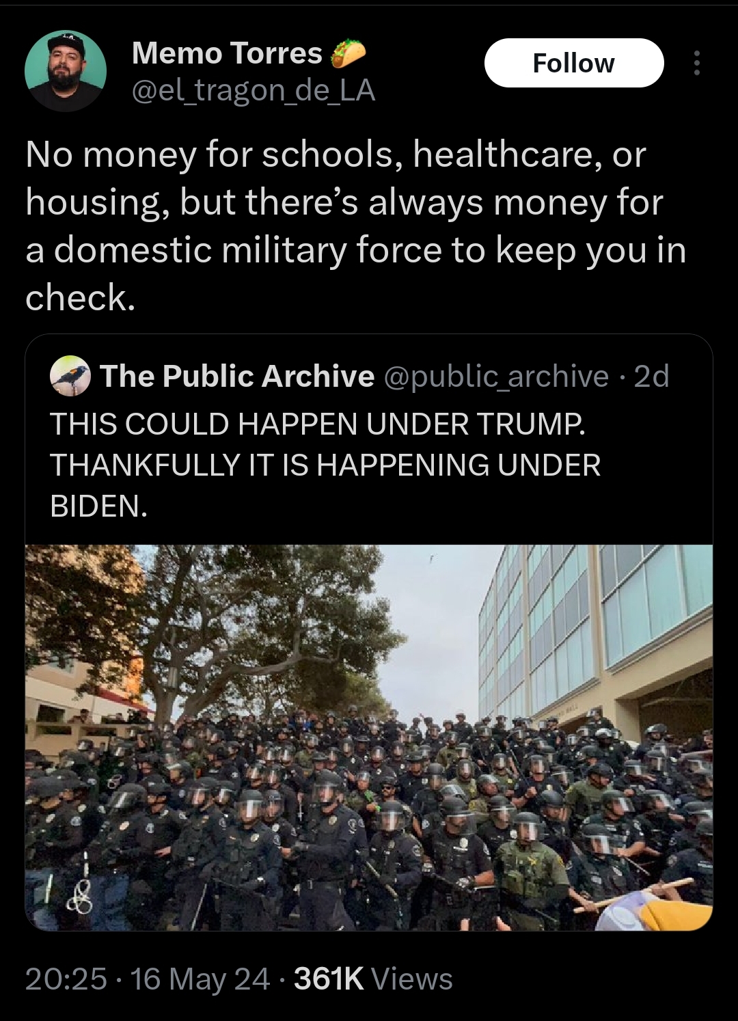The image size is (738, 1021).
Task: View the riot police photo
Action: pyautogui.click(x=369, y=737)
